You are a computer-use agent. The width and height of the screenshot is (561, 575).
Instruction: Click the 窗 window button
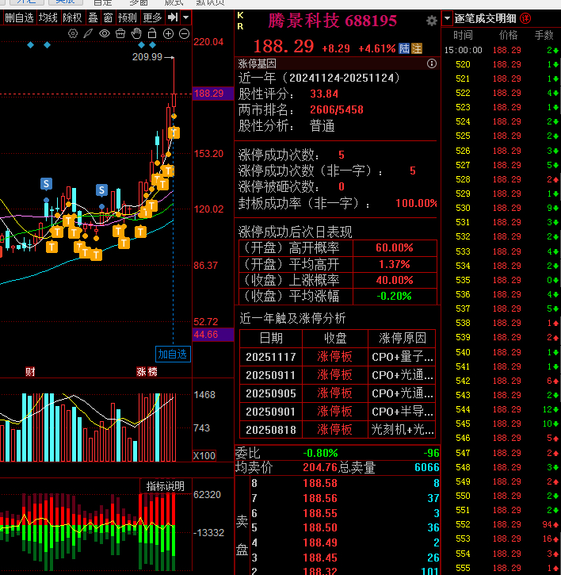108,17
